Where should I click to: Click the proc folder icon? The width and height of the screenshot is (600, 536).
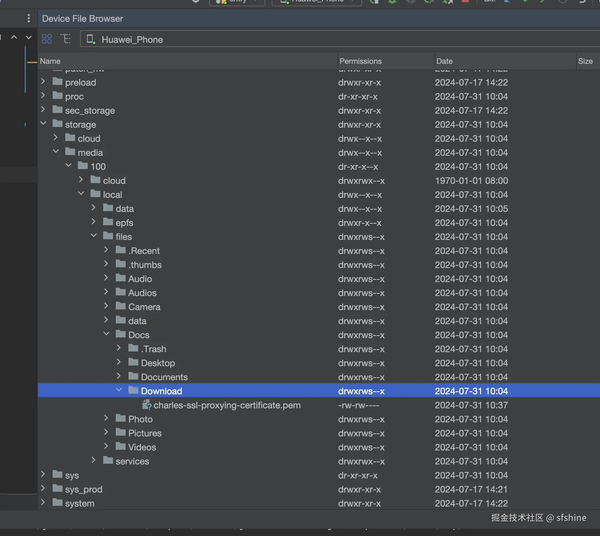pos(58,95)
